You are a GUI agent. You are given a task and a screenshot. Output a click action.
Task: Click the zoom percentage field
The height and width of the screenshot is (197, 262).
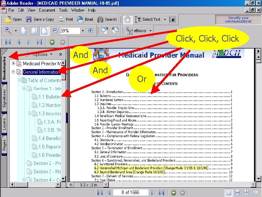tap(70, 31)
